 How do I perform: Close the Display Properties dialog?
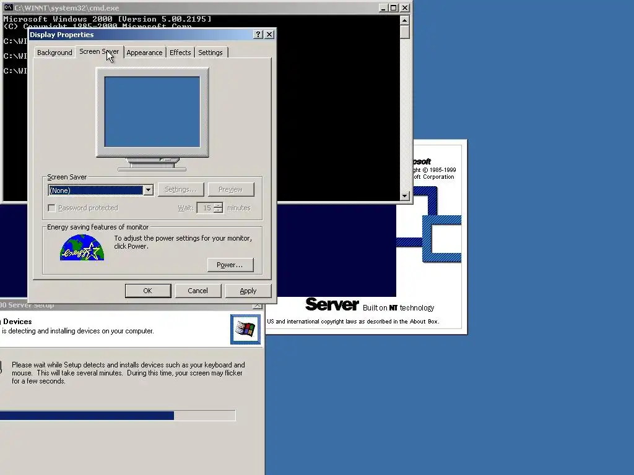pyautogui.click(x=269, y=35)
